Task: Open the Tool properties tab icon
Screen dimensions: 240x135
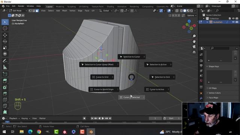Action: [x=201, y=54]
